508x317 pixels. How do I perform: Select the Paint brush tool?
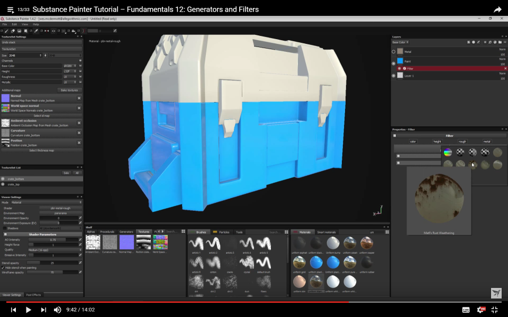click(6, 31)
